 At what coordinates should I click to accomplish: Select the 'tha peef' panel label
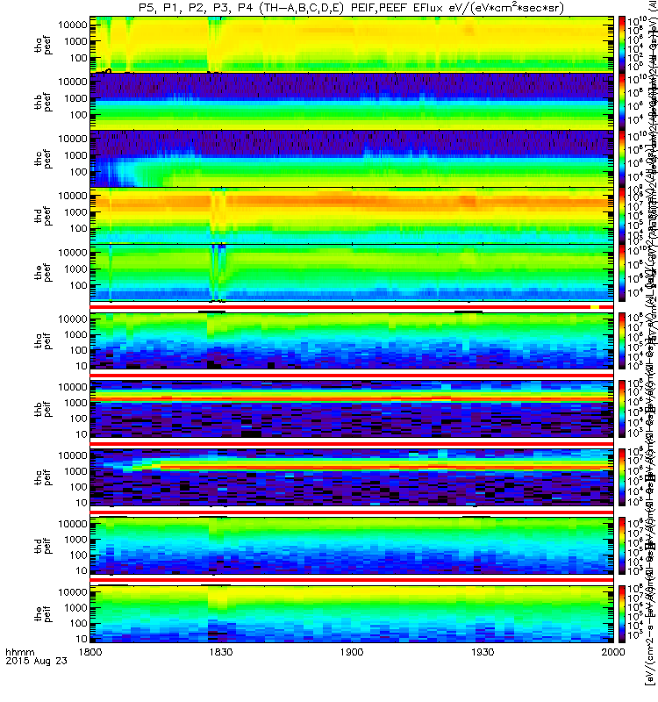(43, 46)
